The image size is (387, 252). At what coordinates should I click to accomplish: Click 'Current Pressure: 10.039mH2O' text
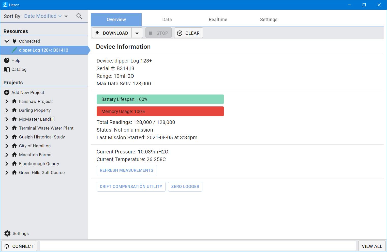click(x=132, y=152)
